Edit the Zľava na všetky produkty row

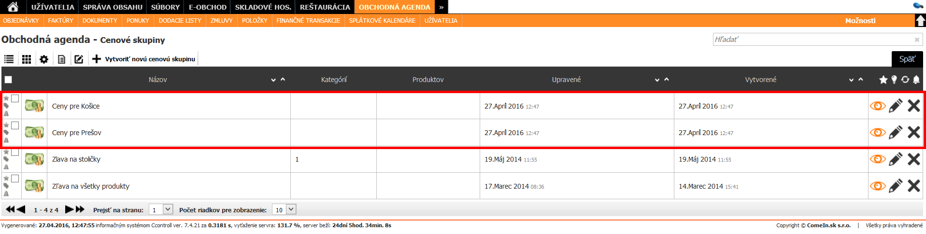[x=895, y=186]
